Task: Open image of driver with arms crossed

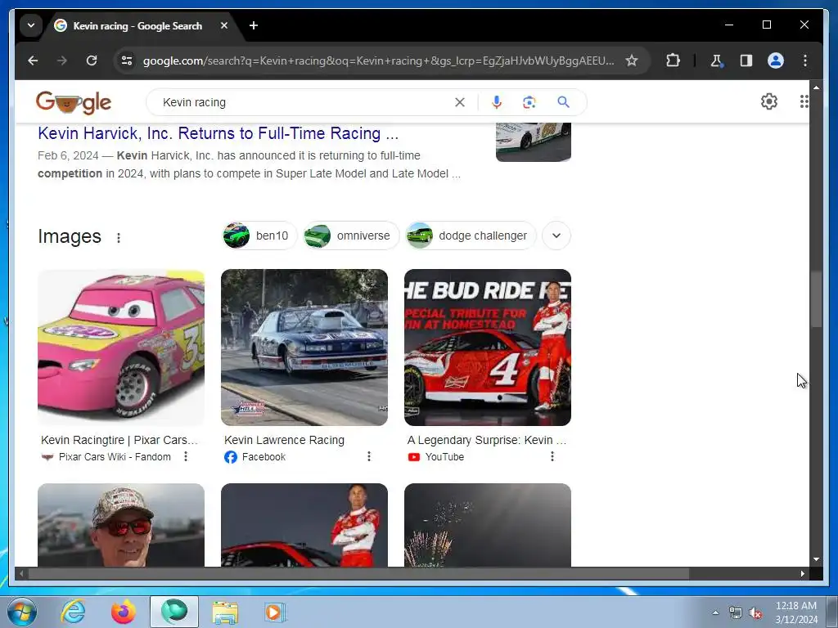Action: point(304,525)
